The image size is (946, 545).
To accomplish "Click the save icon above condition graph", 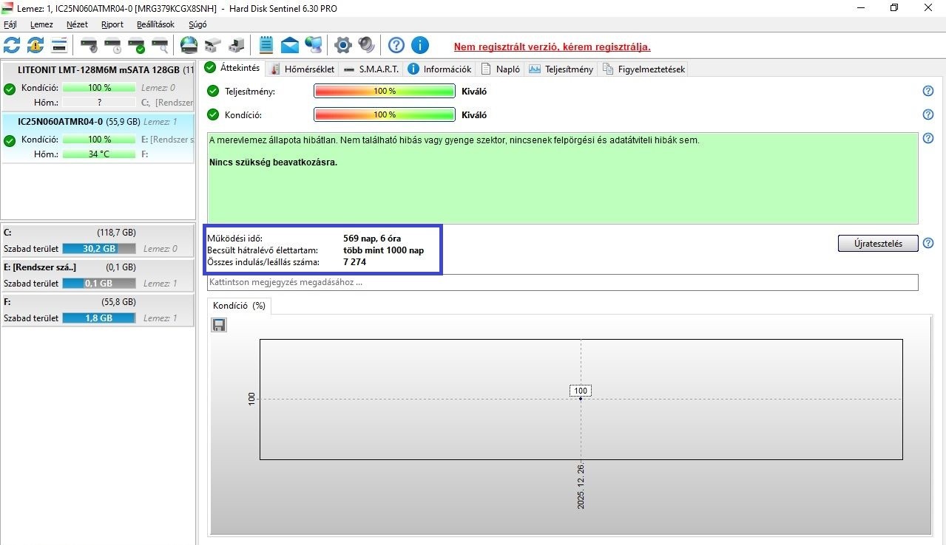I will coord(219,325).
